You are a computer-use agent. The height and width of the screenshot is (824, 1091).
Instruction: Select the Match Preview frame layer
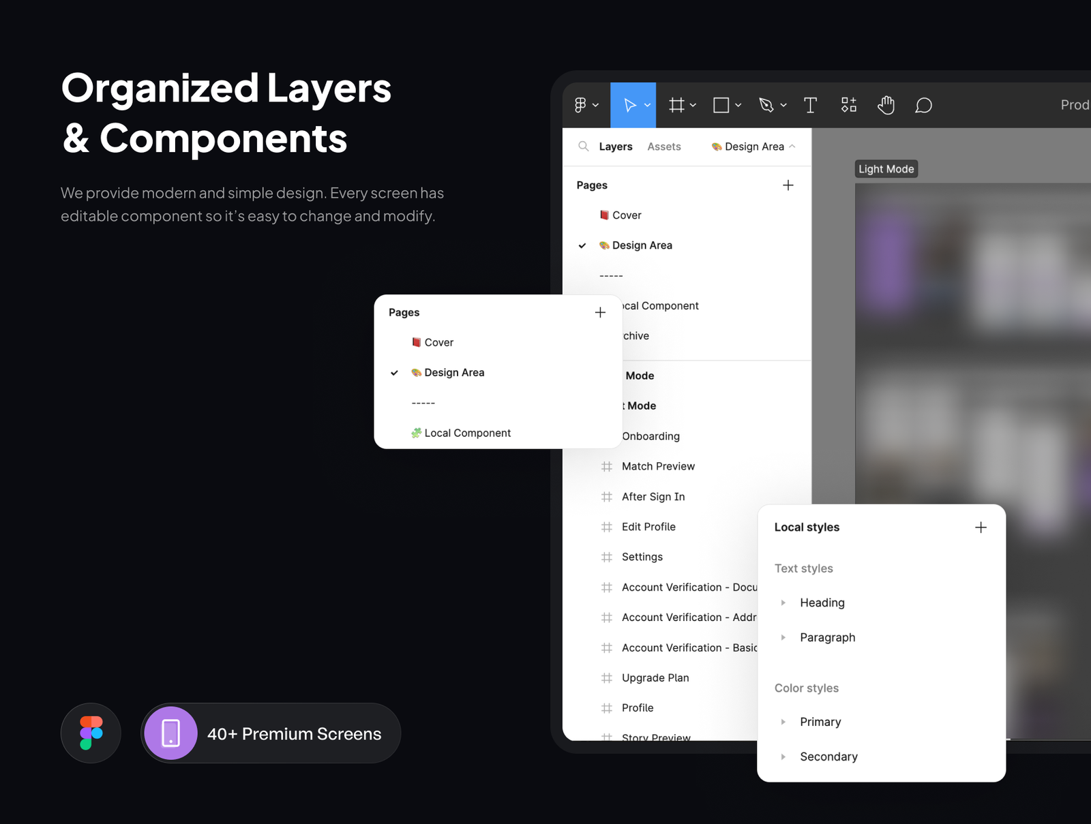[658, 466]
